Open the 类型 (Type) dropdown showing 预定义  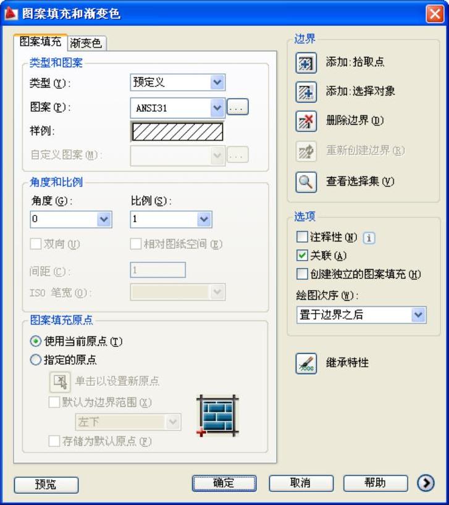pos(178,83)
